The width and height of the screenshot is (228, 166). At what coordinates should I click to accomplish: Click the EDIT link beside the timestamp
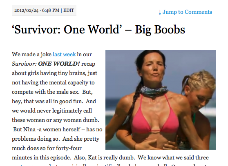[x=69, y=10]
